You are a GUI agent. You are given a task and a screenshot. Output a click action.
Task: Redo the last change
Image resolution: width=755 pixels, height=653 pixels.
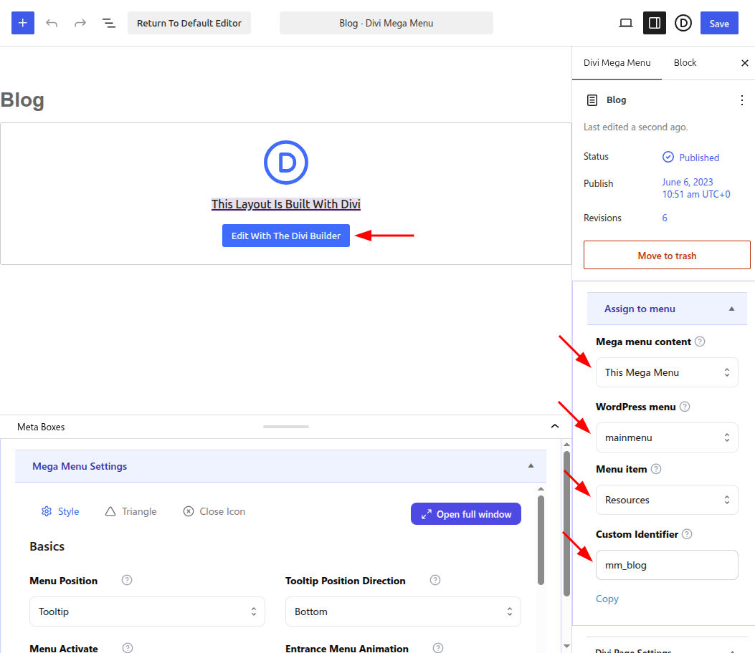click(x=80, y=23)
